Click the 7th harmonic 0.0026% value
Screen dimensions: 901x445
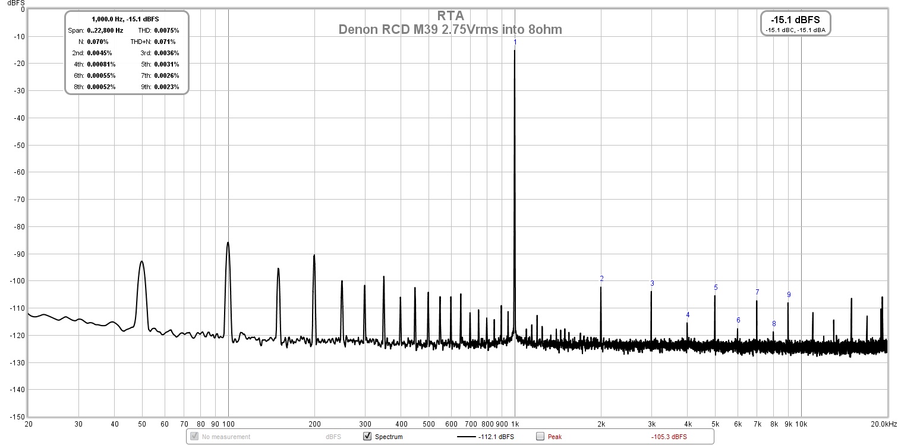point(166,75)
